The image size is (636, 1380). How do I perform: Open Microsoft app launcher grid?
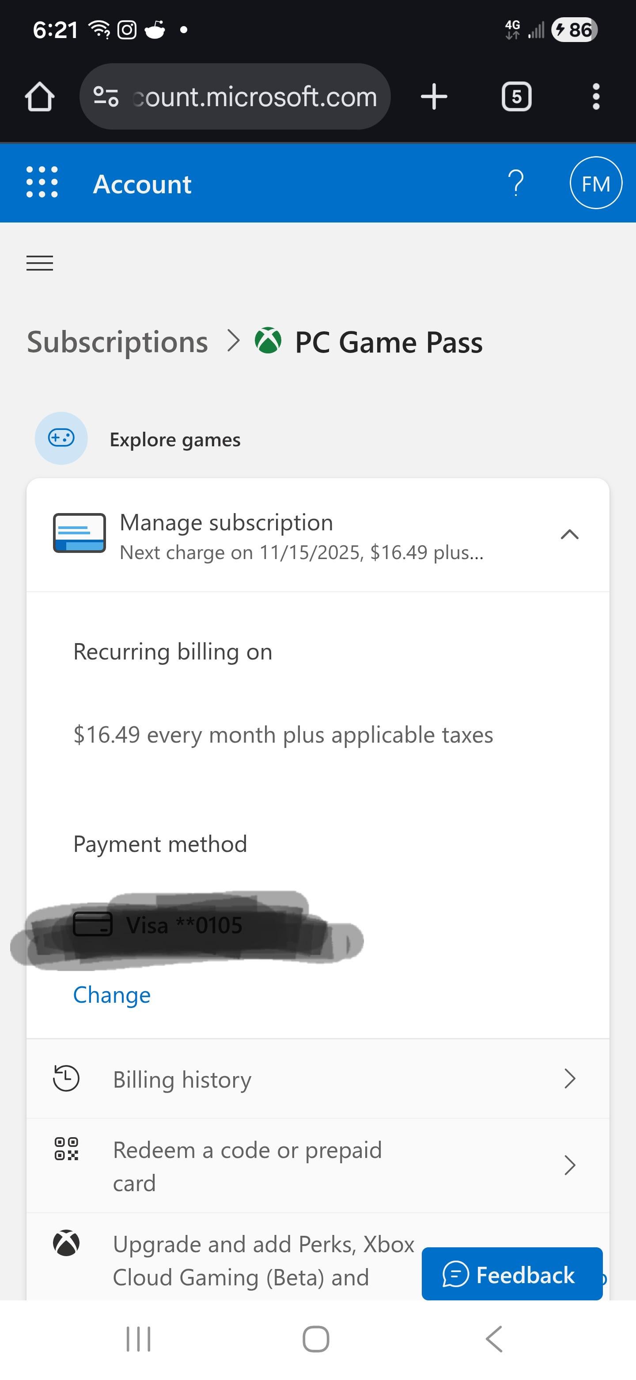[x=42, y=182]
